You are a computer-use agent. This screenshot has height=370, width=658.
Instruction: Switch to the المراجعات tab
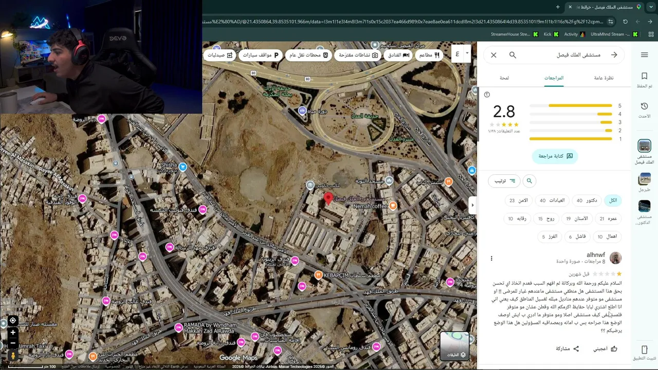554,78
